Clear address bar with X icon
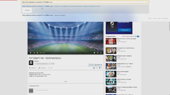This screenshot has width=170, height=95. (x=147, y=2)
